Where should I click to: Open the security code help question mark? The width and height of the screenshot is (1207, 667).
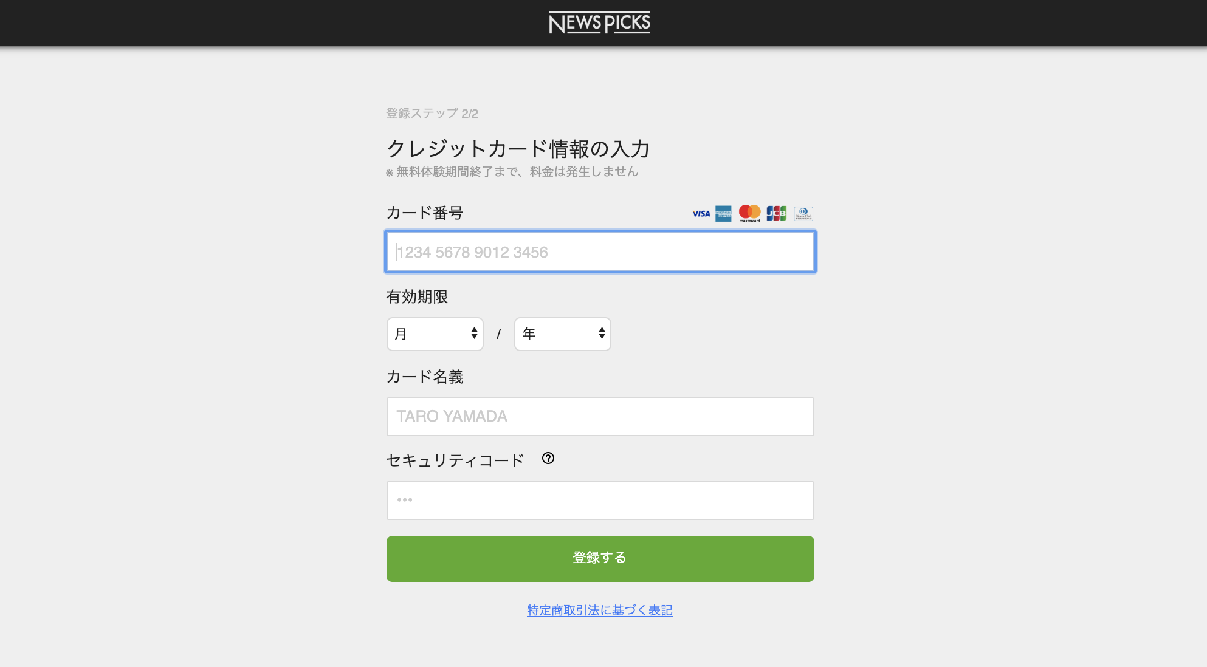(x=548, y=459)
